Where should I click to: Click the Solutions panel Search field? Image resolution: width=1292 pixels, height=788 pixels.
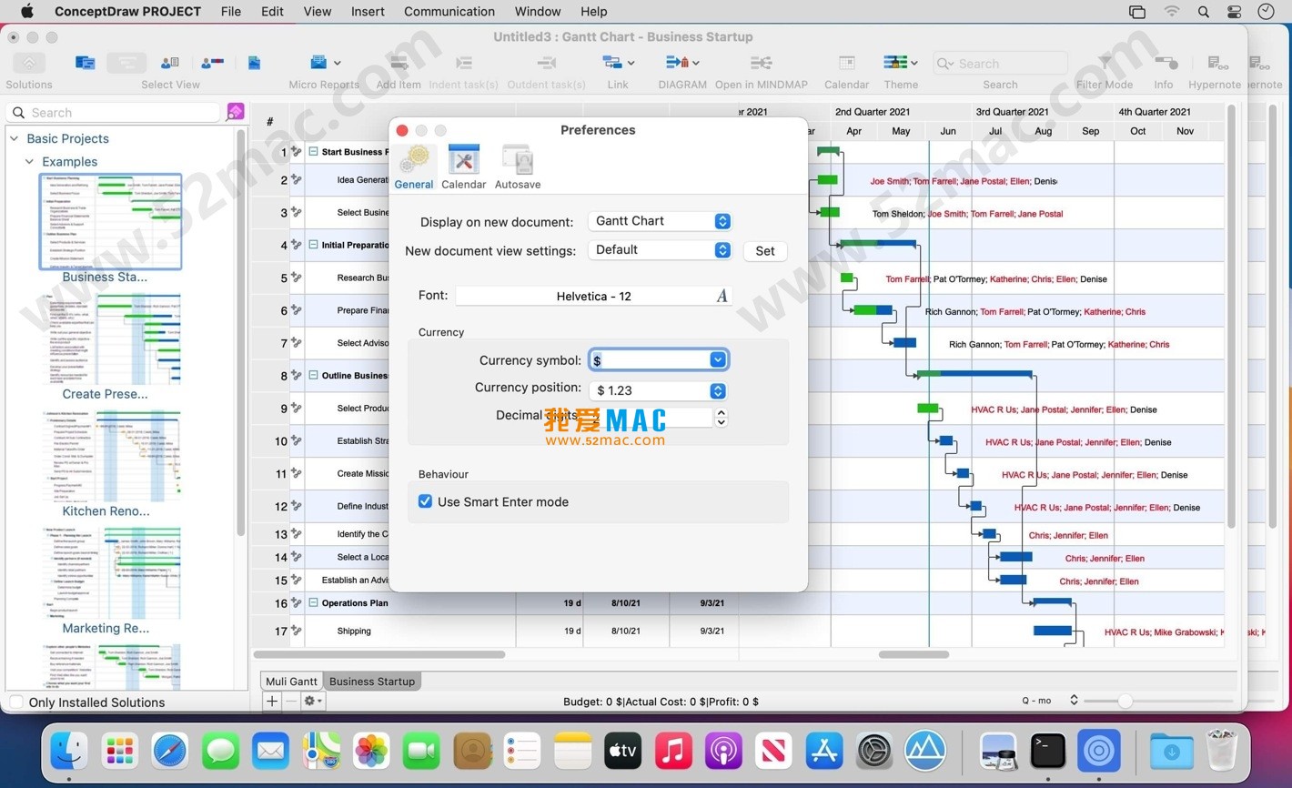point(114,112)
